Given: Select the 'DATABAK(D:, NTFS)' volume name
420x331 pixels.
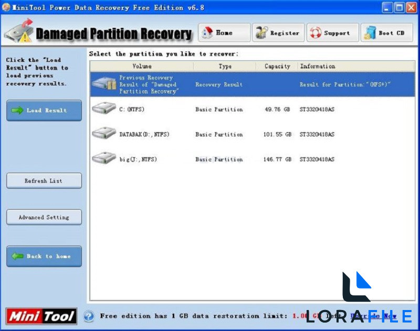Looking at the screenshot, I should coord(144,134).
